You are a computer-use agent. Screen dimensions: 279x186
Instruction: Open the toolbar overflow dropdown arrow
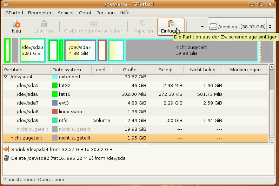point(202,27)
